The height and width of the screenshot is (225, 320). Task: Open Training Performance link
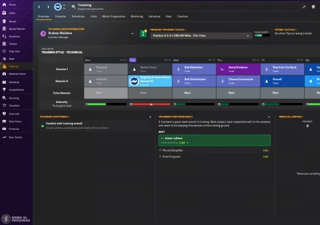(176, 116)
